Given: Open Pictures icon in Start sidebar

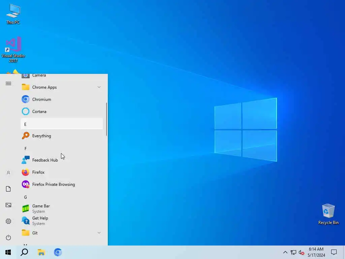Looking at the screenshot, I should pyautogui.click(x=8, y=205).
